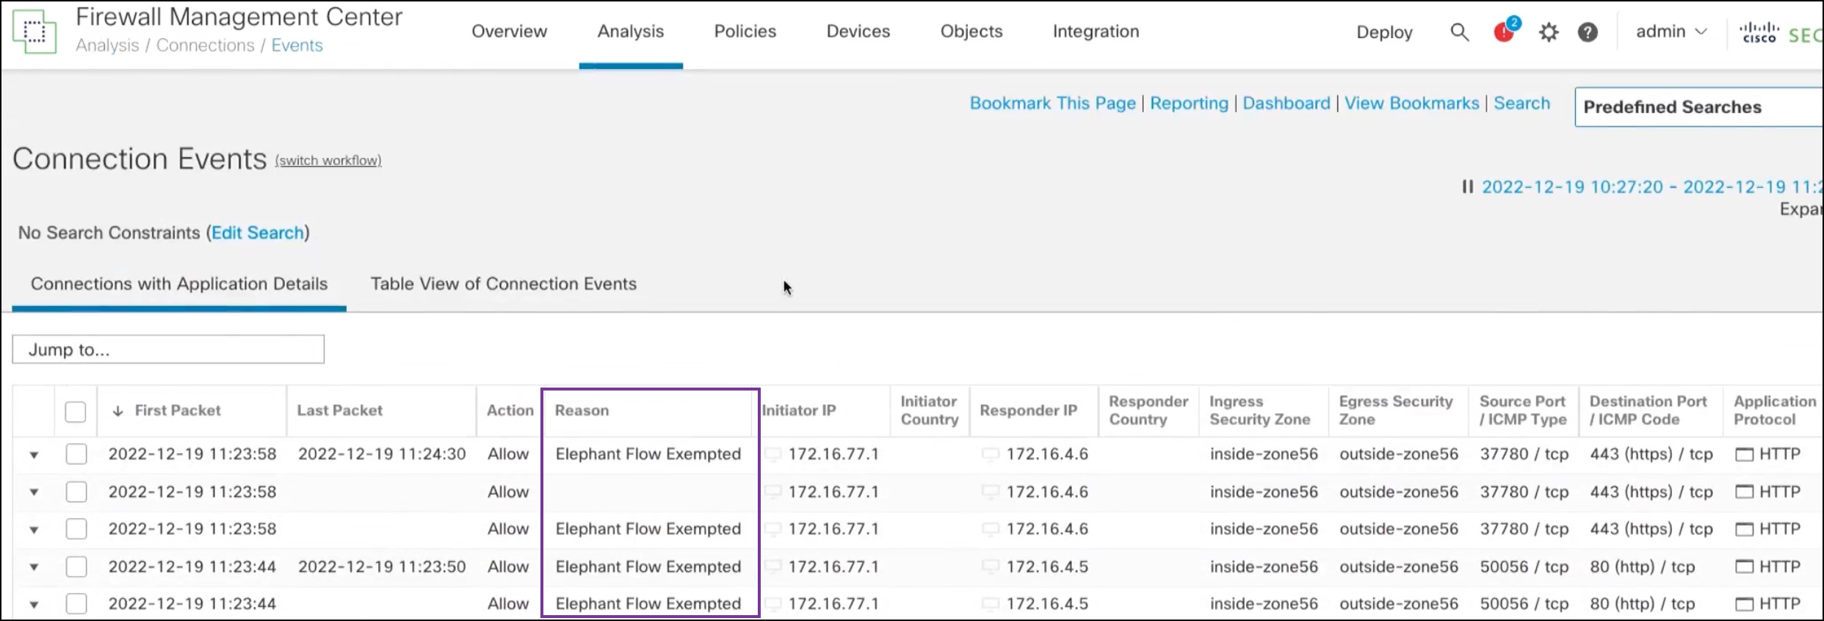The image size is (1824, 621).
Task: Click the Jump to... input field
Action: point(168,349)
